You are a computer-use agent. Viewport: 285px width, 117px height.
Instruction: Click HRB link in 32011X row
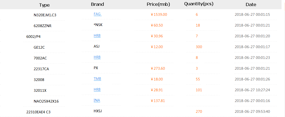(x=97, y=89)
